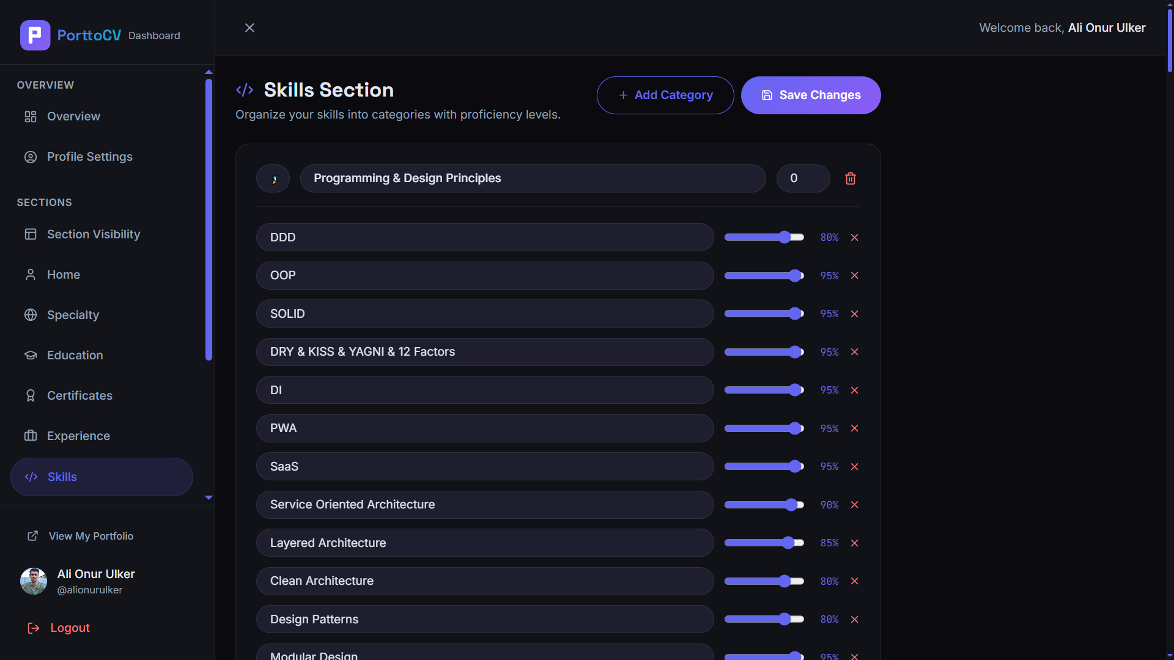Remove the SOLID skill
Screen dimensions: 1174x660
point(855,313)
